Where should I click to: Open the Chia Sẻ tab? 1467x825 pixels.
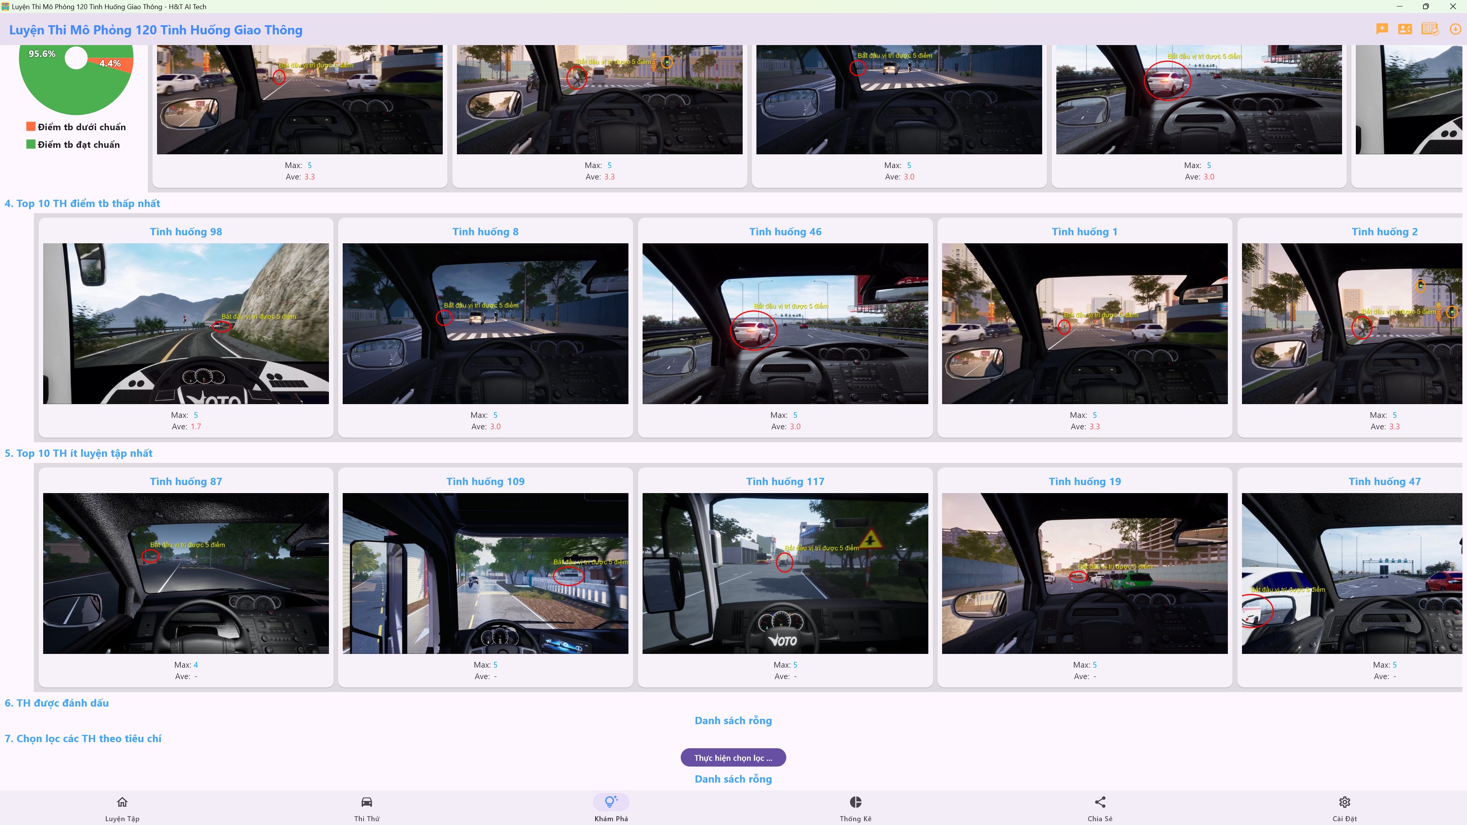pos(1100,808)
